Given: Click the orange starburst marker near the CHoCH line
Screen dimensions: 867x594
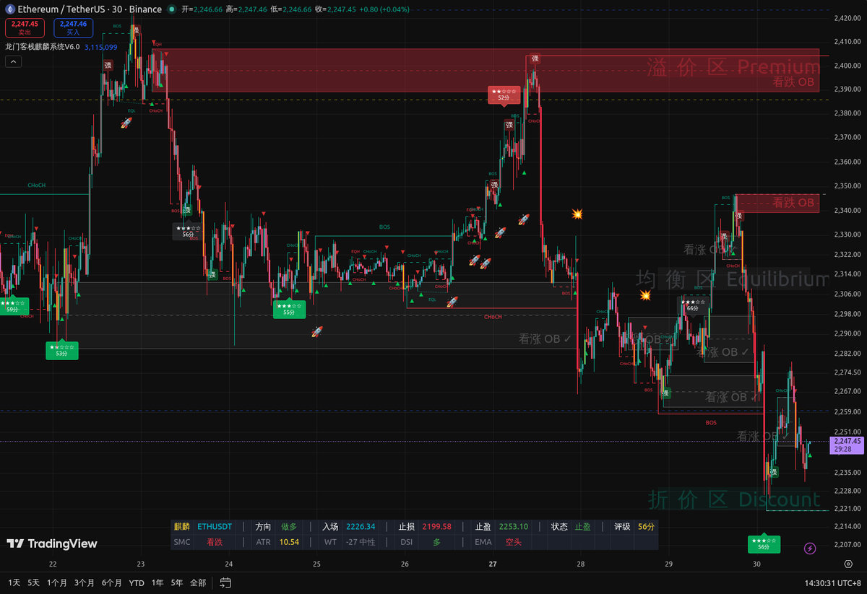Looking at the screenshot, I should [645, 294].
